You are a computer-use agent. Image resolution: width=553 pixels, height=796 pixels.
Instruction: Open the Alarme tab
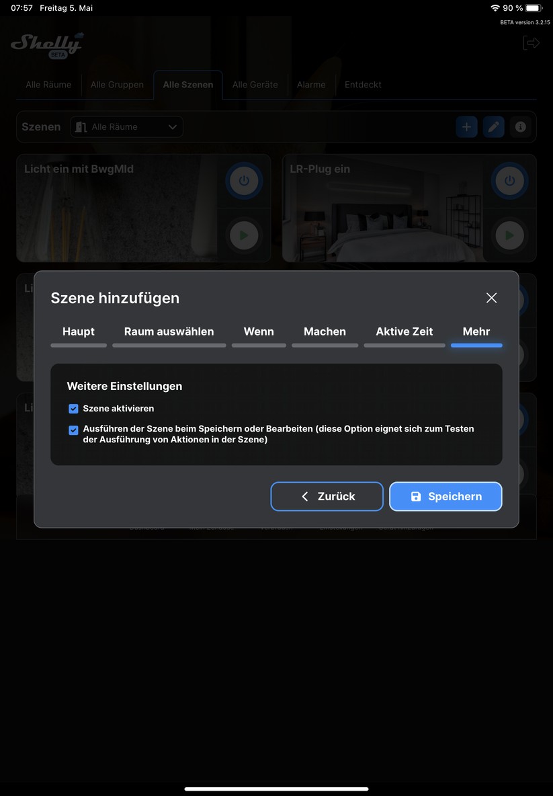tap(311, 85)
